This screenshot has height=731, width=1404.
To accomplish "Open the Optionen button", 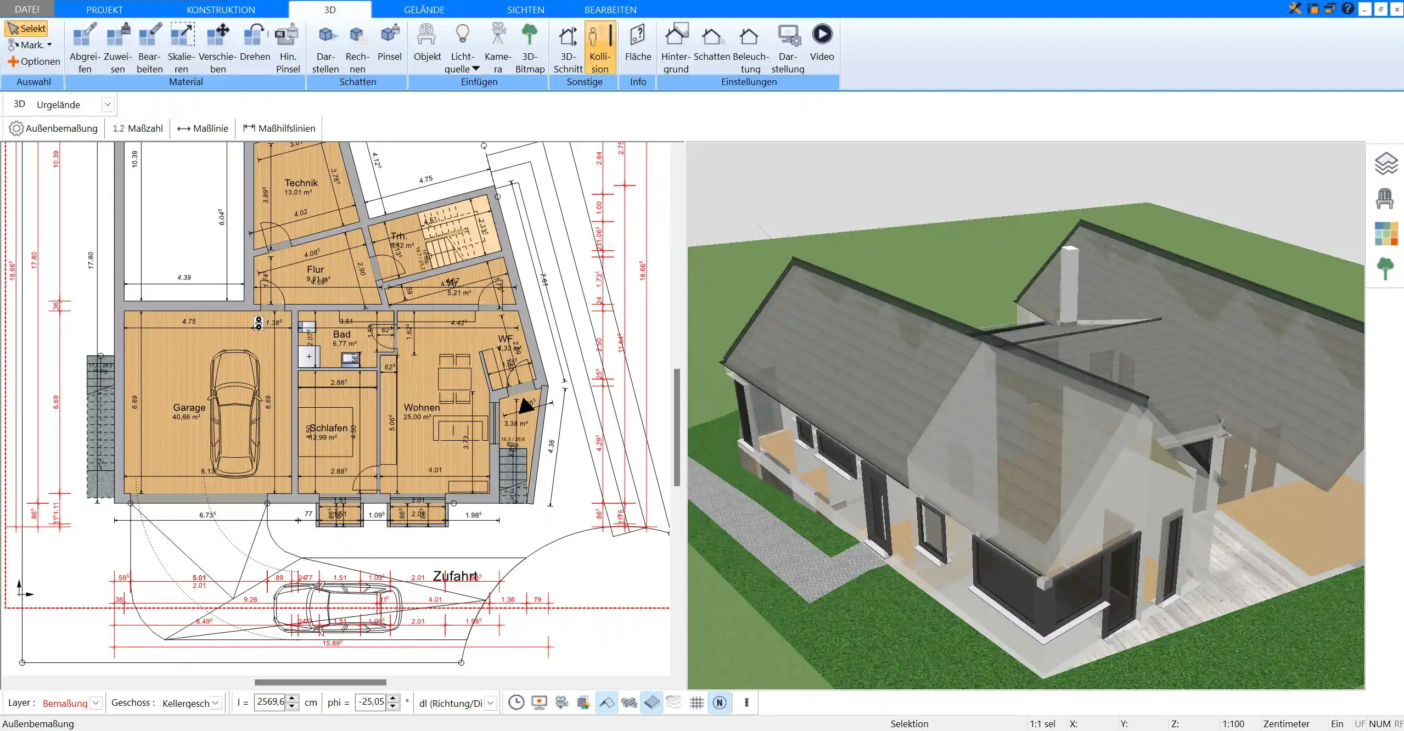I will (33, 61).
